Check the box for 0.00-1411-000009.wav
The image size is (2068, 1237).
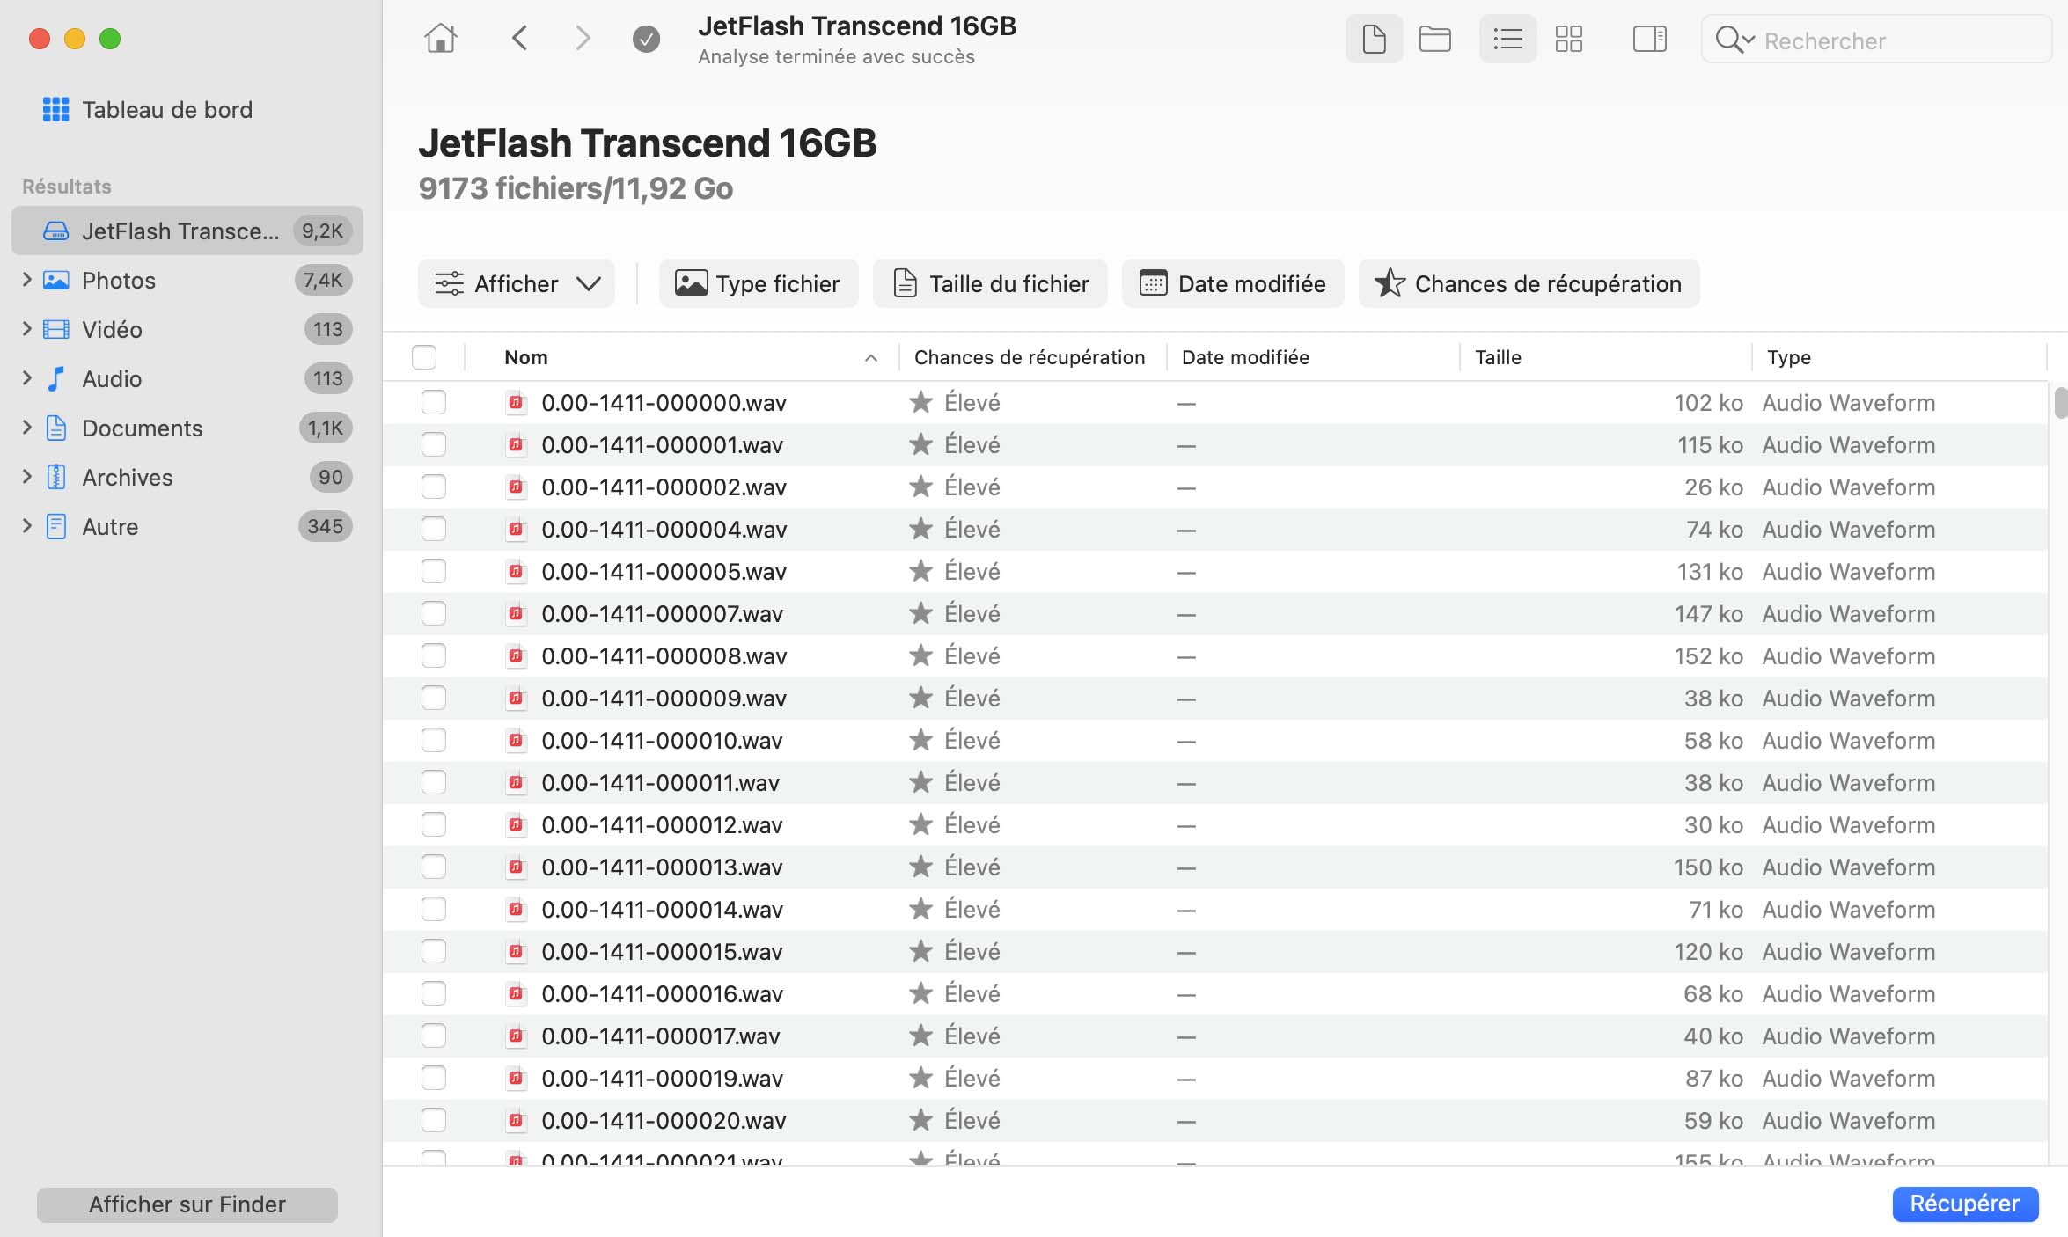[x=433, y=698]
